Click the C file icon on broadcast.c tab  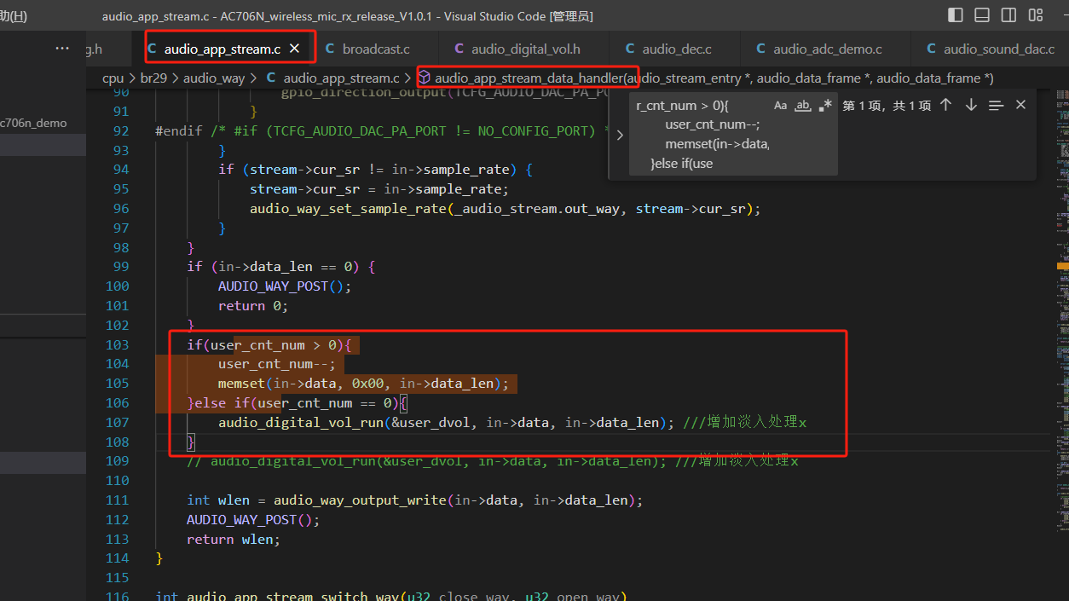(330, 49)
